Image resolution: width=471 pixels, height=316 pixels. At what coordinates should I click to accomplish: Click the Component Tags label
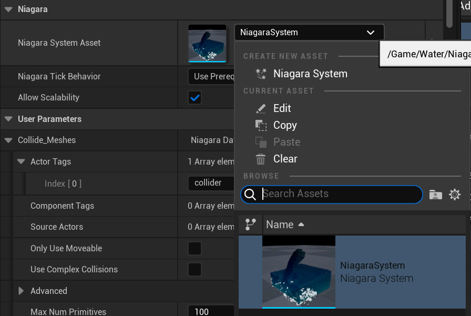[62, 206]
